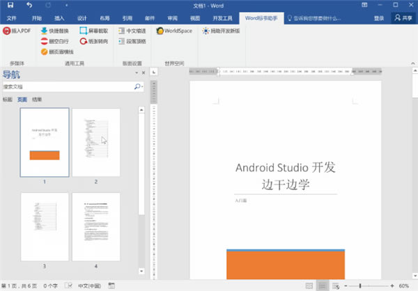Screen dimensions: 418x291
Task: Open the 布局 Layout tab
Action: tap(104, 18)
